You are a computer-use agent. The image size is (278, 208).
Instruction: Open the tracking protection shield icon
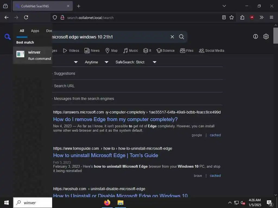(55, 18)
